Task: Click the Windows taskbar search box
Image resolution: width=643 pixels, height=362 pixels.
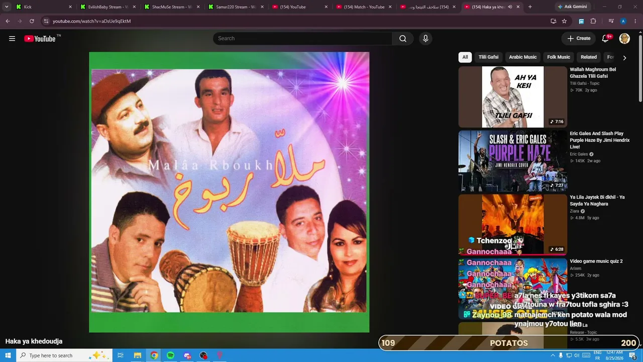Action: click(x=64, y=355)
